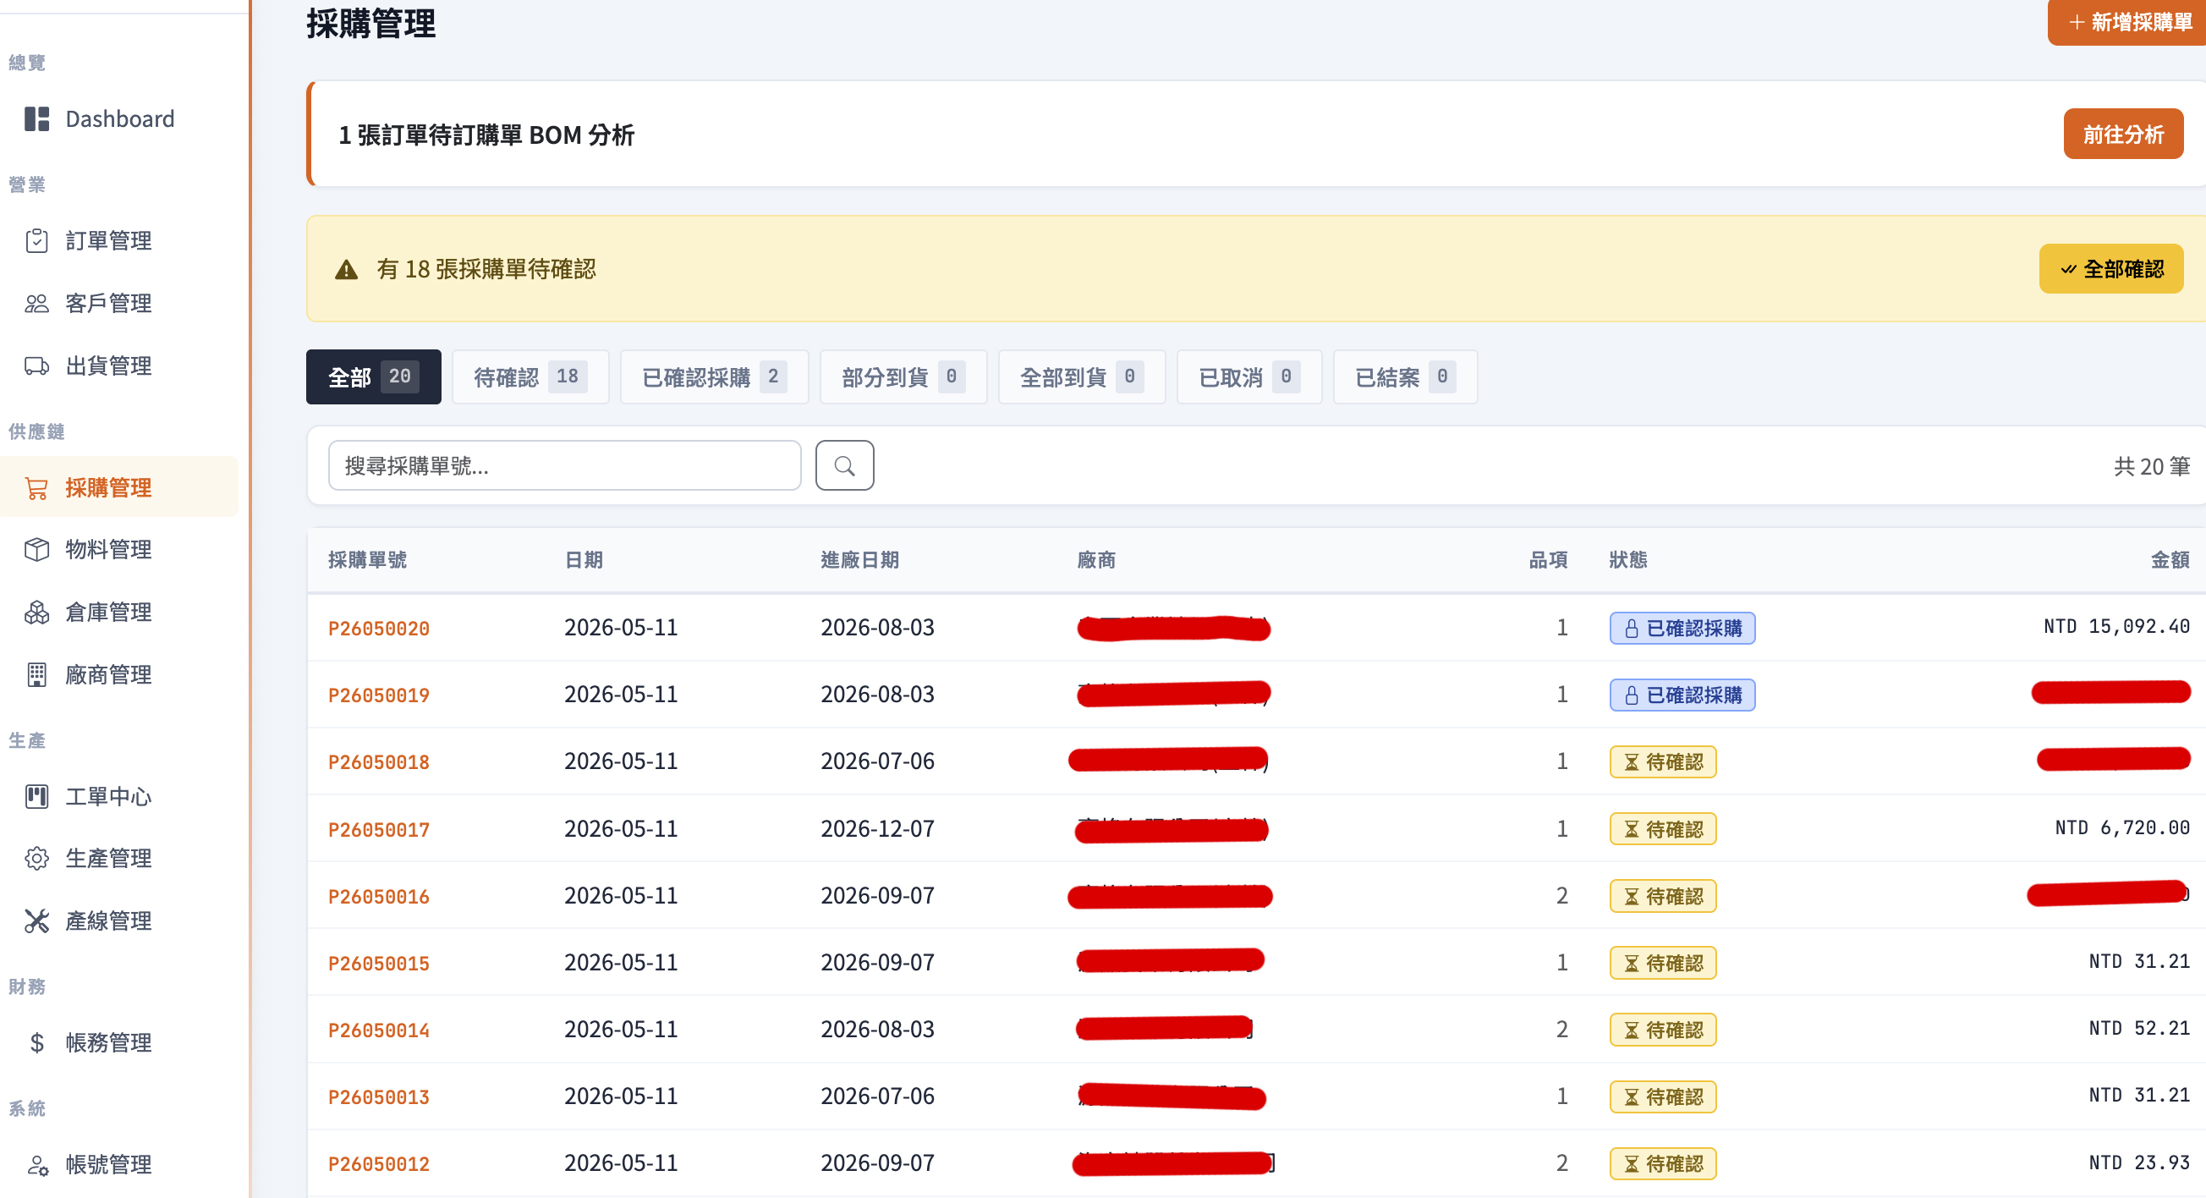Screen dimensions: 2206x1198
Task: Click the 工單中心 kanban board icon
Action: (x=37, y=796)
